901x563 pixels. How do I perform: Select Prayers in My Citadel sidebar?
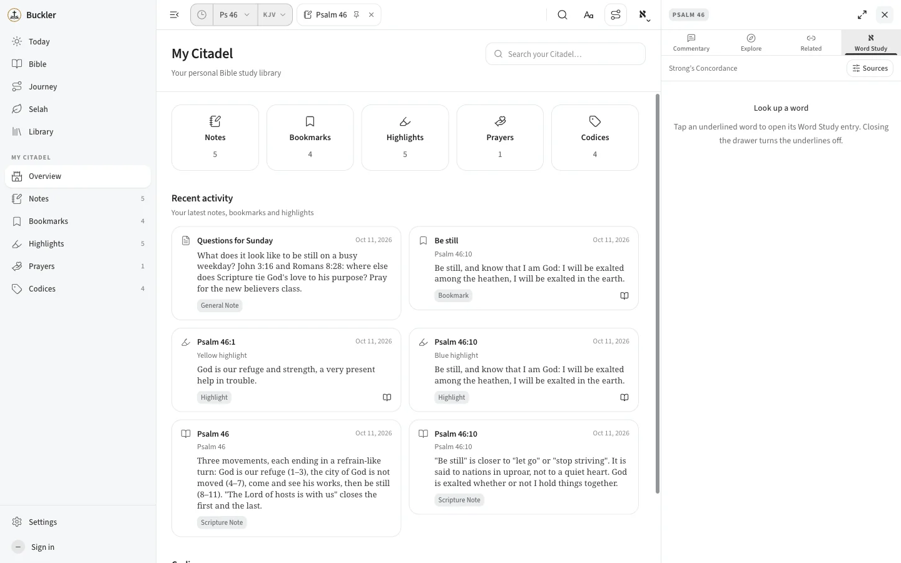[78, 266]
